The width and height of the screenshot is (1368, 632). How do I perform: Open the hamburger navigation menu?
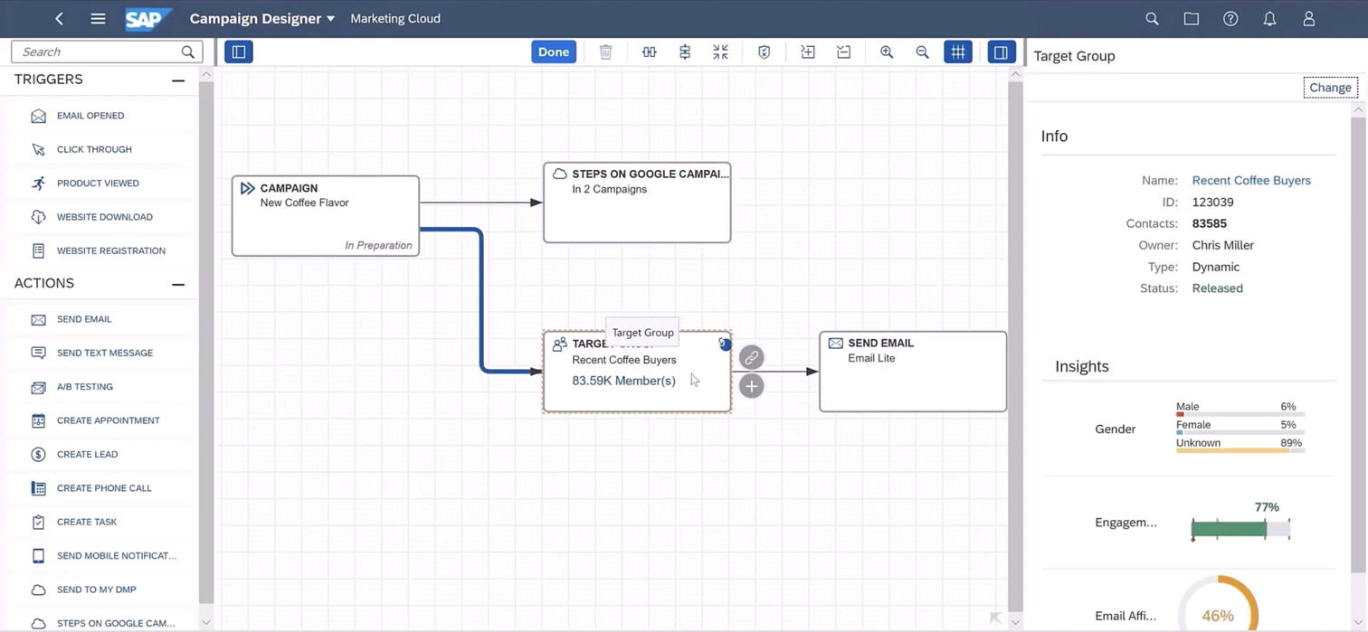point(98,18)
